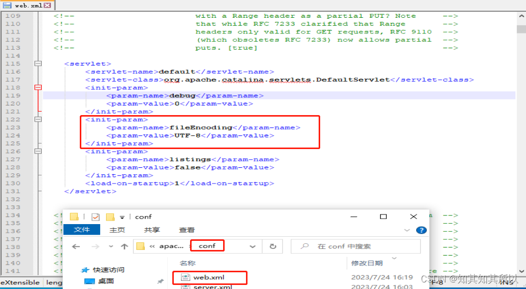Select the server.xml file in Explorer
Viewport: 526px width, 289px height.
coord(212,287)
